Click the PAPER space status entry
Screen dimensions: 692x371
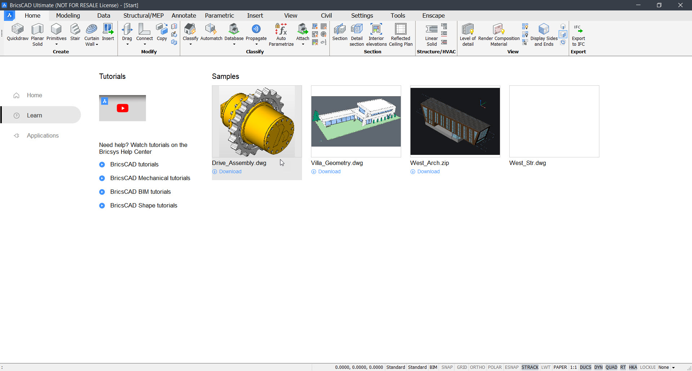[x=560, y=367]
